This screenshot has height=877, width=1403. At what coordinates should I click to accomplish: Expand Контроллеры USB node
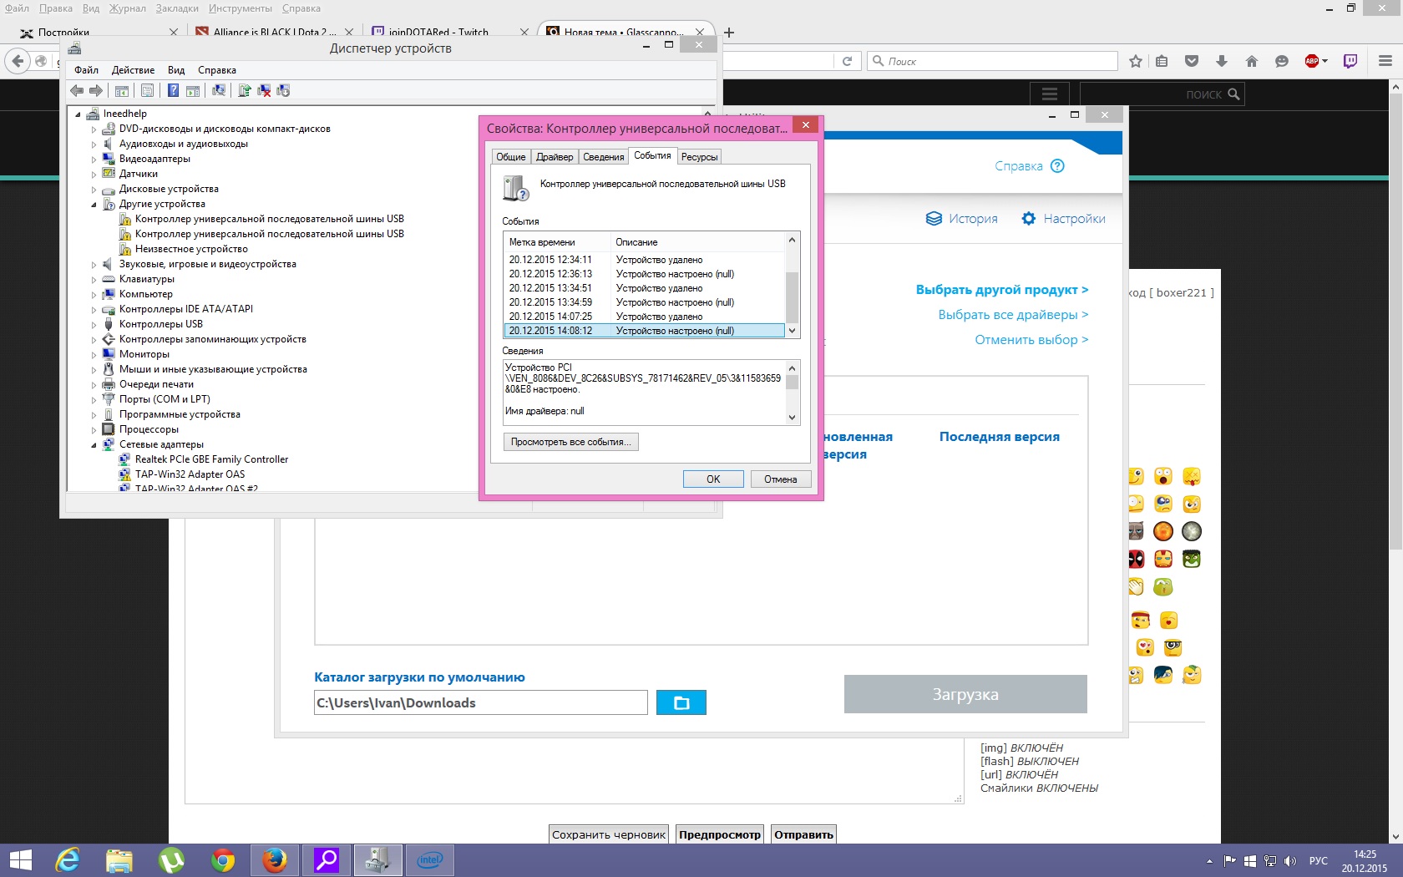(x=94, y=325)
